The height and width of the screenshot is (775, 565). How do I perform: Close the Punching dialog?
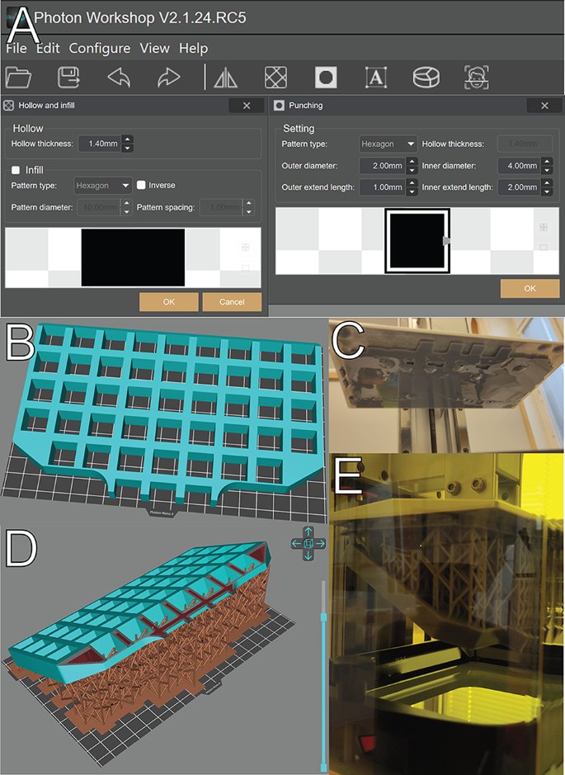(544, 106)
